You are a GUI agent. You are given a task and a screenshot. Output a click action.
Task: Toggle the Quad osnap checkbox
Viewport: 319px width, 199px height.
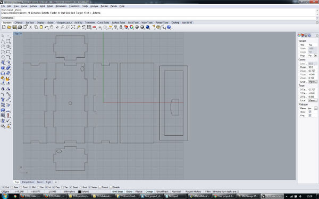click(x=71, y=187)
